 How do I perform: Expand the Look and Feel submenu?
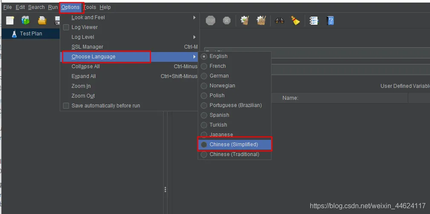[129, 17]
